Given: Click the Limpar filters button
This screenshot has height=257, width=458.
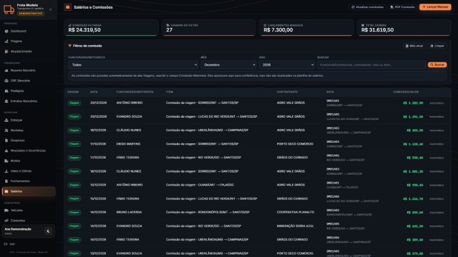Looking at the screenshot, I should (437, 46).
